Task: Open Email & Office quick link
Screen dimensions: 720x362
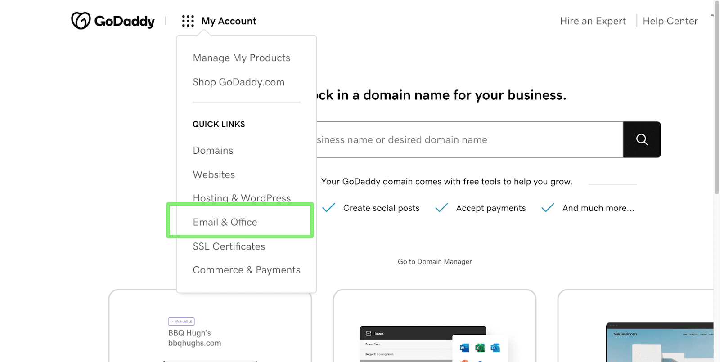Action: tap(225, 222)
